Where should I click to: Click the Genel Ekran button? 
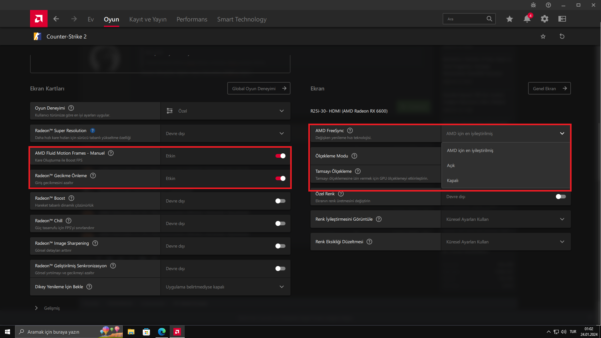click(549, 89)
